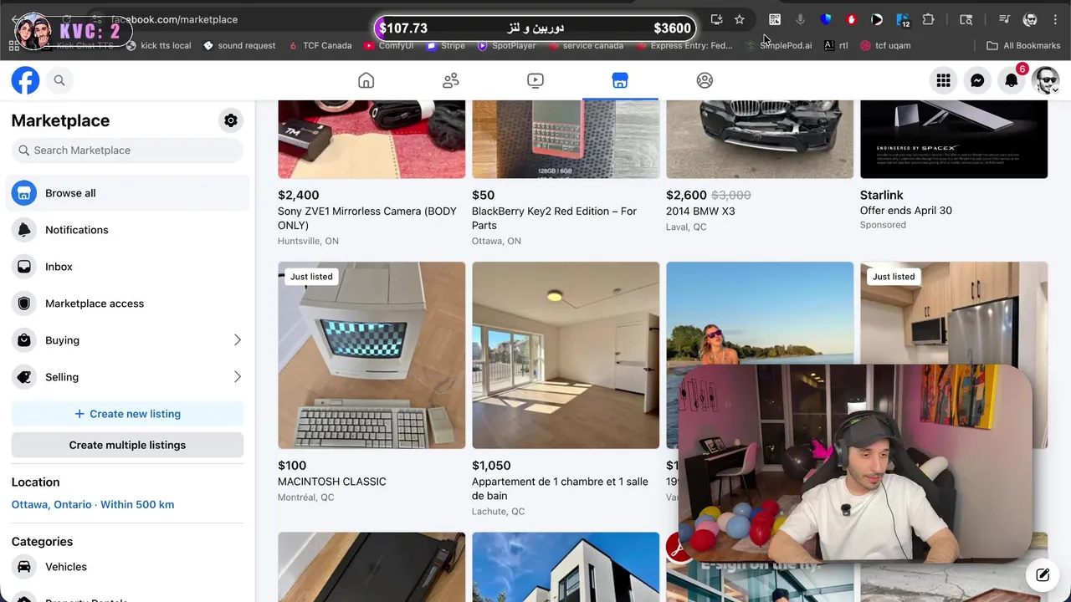Click Create multiple listings button
The image size is (1071, 602).
(127, 445)
